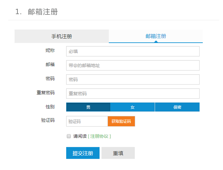The height and width of the screenshot is (170, 223).
Task: Click the 验证码 code input box
Action: point(87,121)
